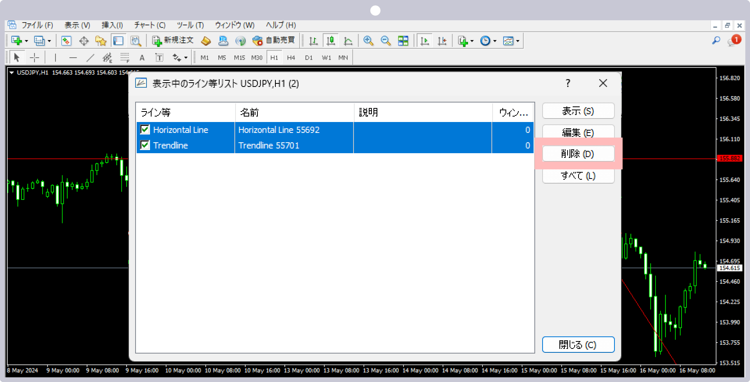The width and height of the screenshot is (750, 382).
Task: Open the ヘルプ (H) menu
Action: 281,25
